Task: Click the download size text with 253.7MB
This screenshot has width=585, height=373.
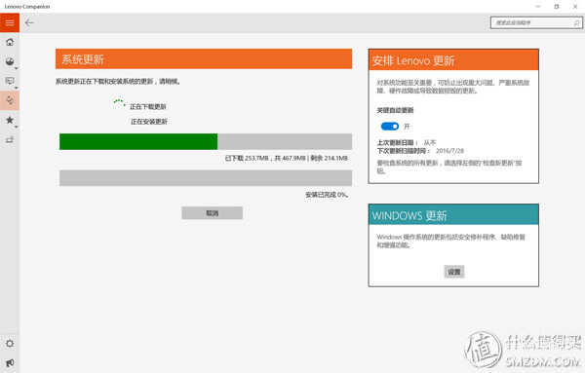Action: pos(286,158)
